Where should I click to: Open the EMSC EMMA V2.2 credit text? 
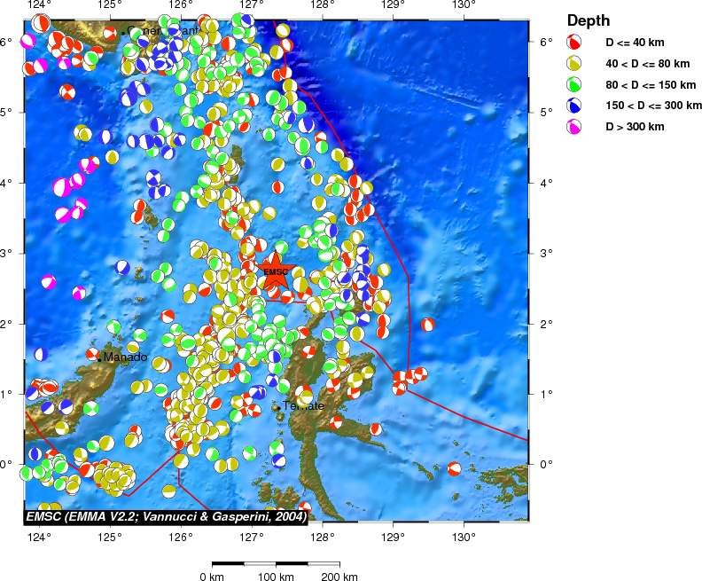click(x=166, y=515)
